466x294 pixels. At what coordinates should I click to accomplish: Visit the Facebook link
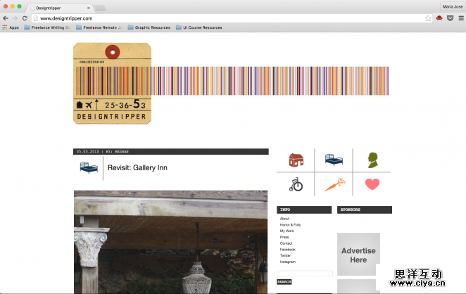tap(287, 250)
